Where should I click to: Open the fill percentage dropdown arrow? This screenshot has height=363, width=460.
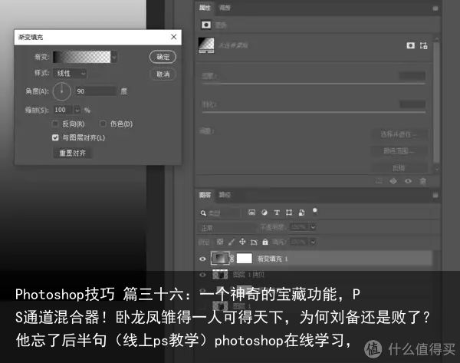(x=313, y=242)
